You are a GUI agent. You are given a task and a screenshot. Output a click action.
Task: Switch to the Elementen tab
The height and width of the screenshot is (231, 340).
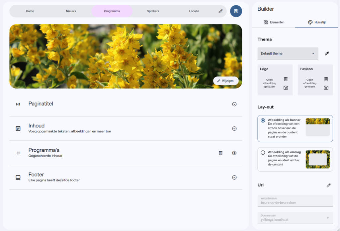[274, 22]
